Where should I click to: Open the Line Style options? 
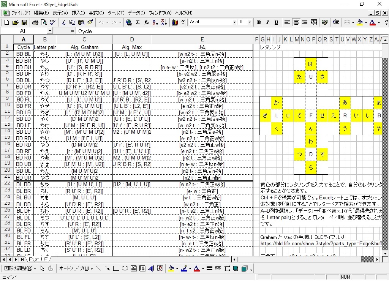209,268
